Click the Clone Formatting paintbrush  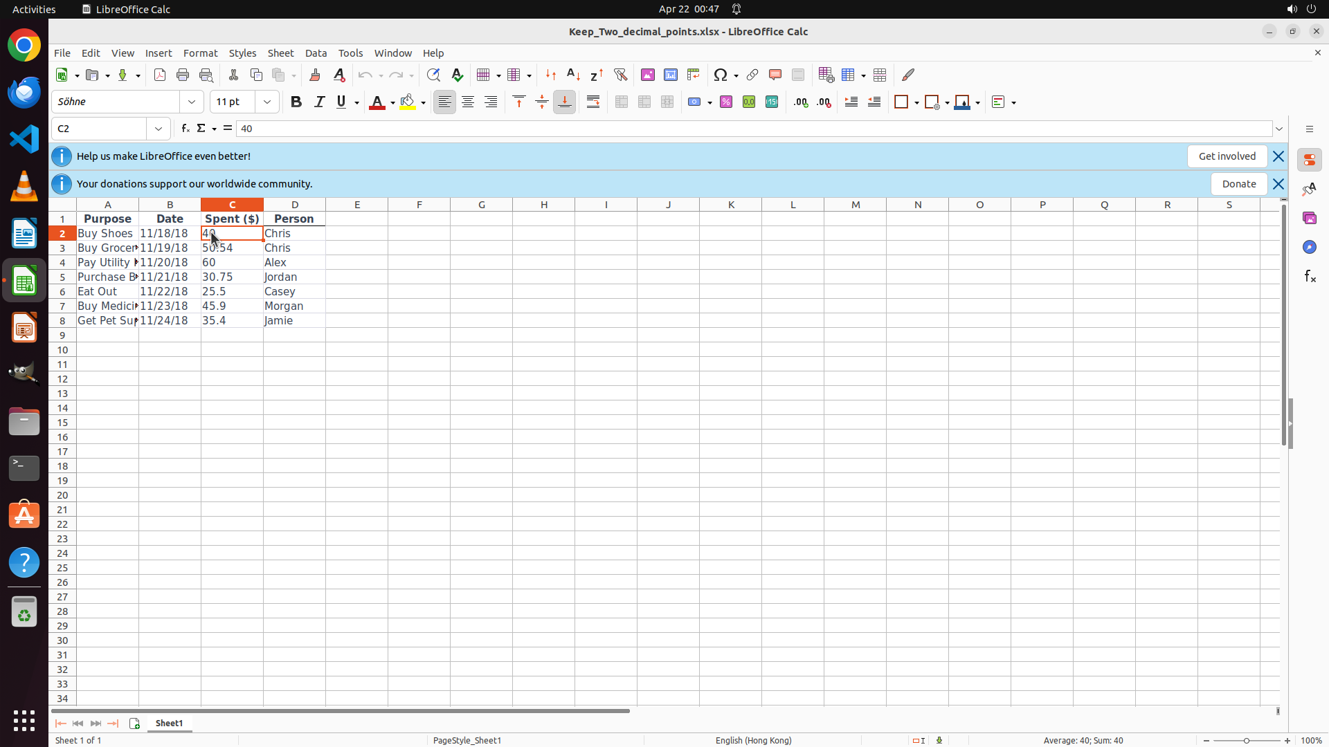click(x=315, y=75)
